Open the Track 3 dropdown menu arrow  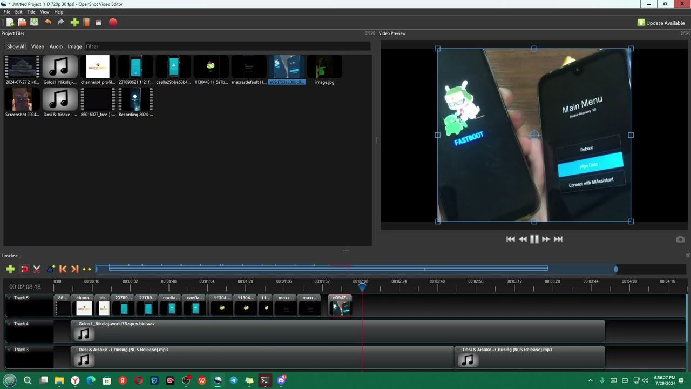click(10, 350)
